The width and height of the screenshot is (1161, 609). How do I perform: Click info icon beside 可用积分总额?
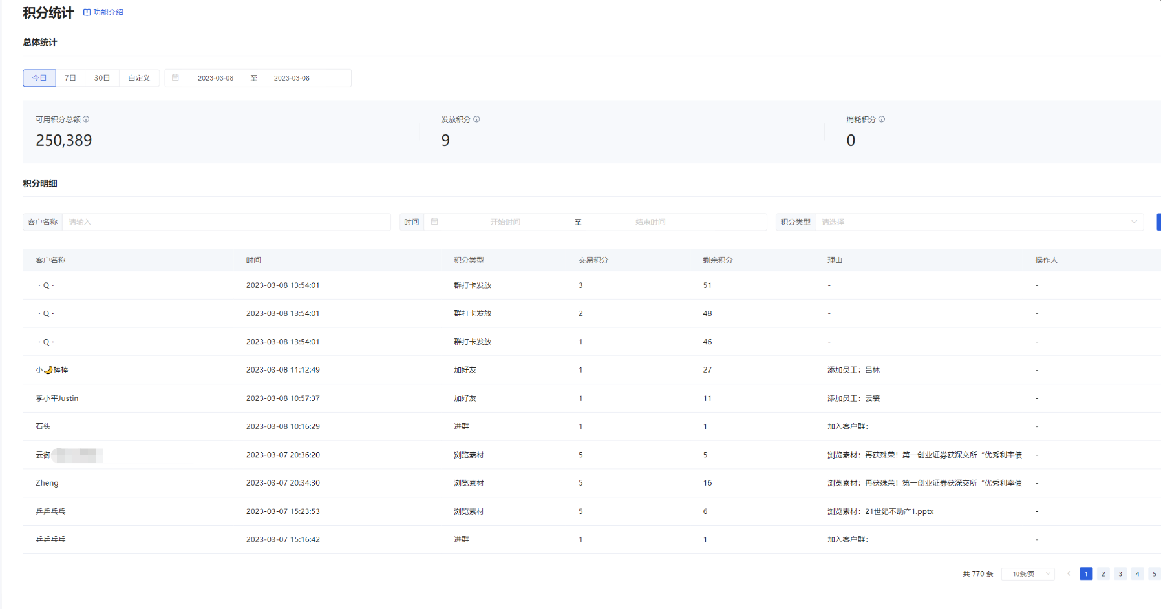click(86, 119)
